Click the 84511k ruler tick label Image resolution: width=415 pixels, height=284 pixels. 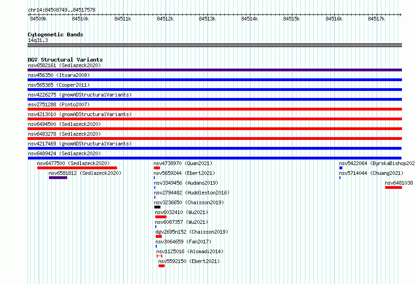coord(123,19)
